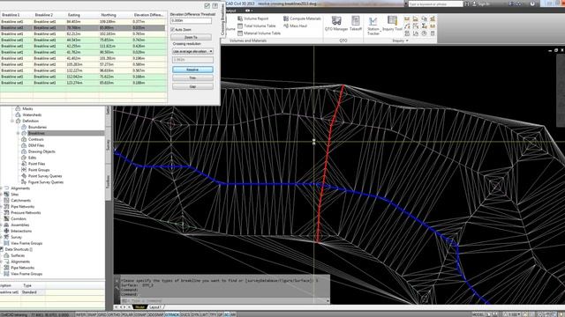Click the Intersections tree icon
This screenshot has height=317, width=565.
coord(6,231)
